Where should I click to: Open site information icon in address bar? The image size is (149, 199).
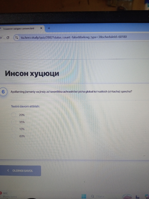click(17, 38)
